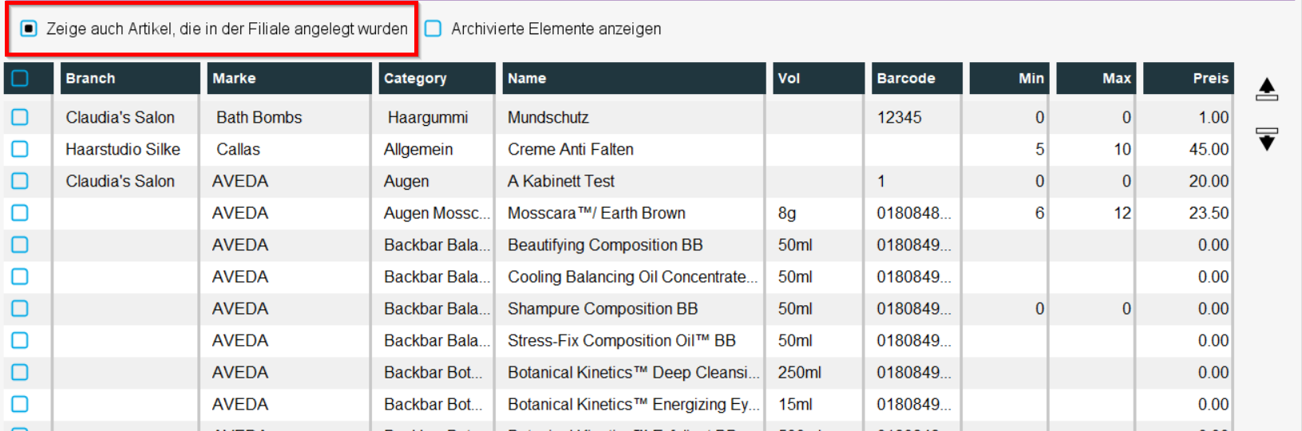Select the Shampure Composition BB row name
Image resolution: width=1302 pixels, height=431 pixels.
[603, 308]
